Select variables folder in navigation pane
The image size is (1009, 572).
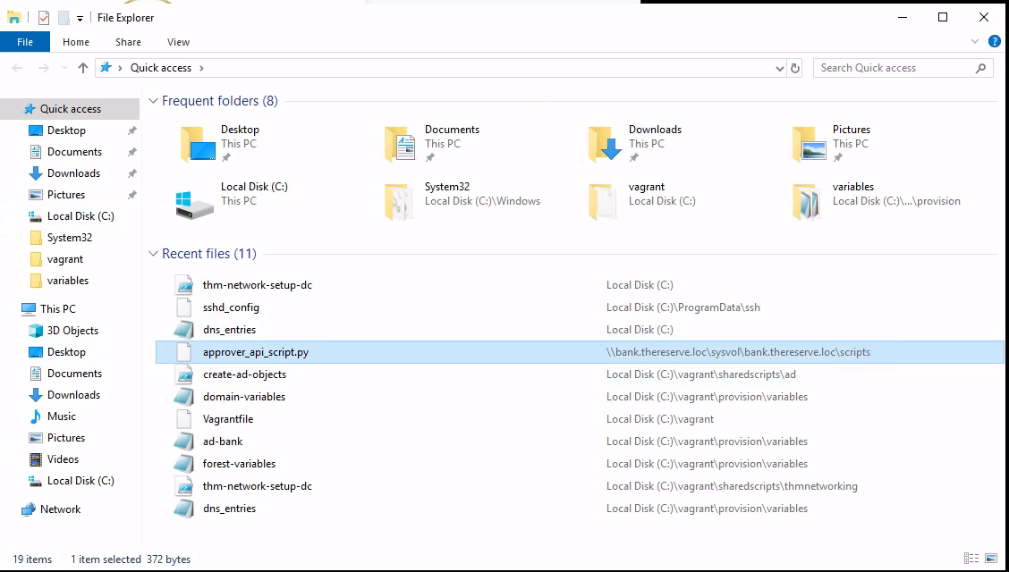(70, 281)
